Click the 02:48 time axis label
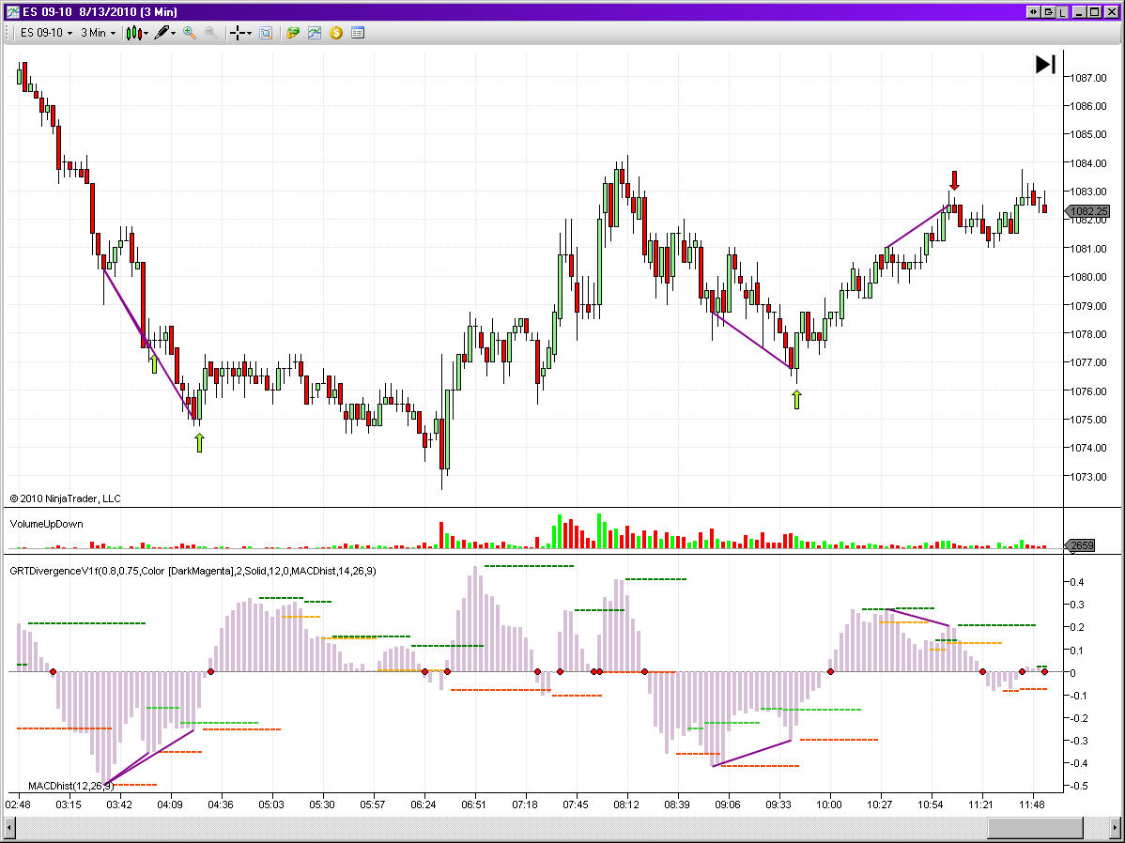Screen dimensions: 1125x843 coord(18,805)
